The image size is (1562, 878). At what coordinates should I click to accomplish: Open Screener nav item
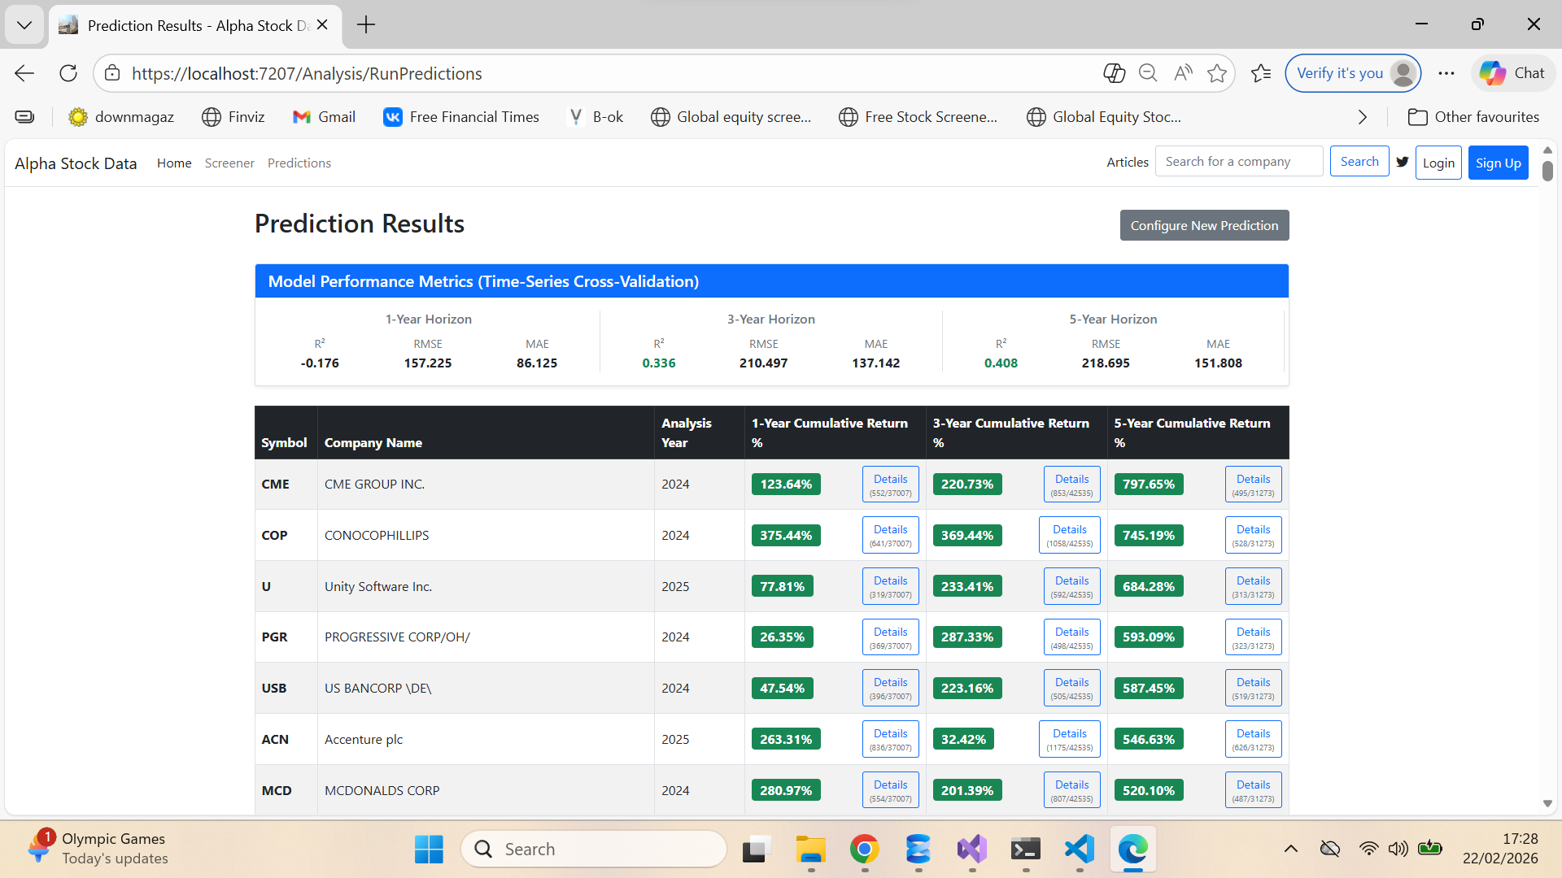(229, 163)
